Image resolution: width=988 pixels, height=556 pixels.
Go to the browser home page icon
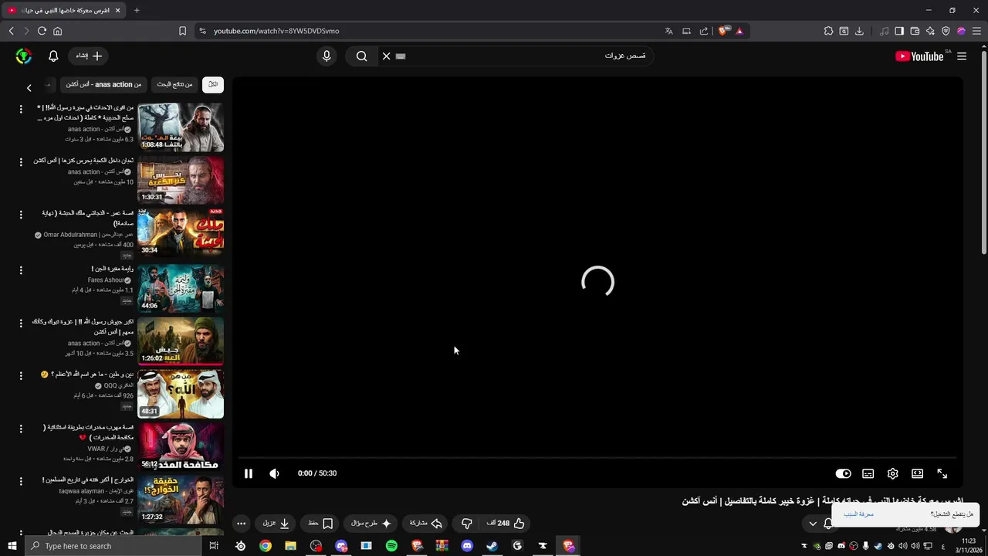57,31
